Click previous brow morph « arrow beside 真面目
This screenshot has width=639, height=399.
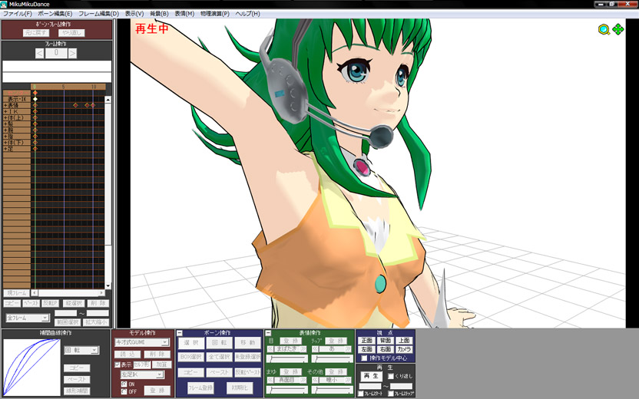point(270,380)
